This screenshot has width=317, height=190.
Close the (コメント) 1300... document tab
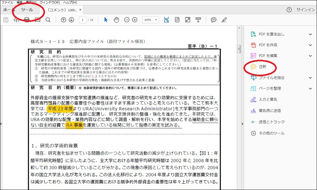[x=80, y=10]
